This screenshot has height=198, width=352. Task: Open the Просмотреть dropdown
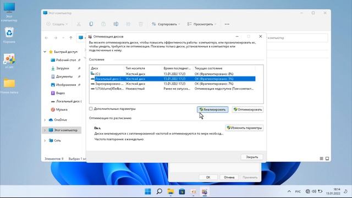point(202,24)
